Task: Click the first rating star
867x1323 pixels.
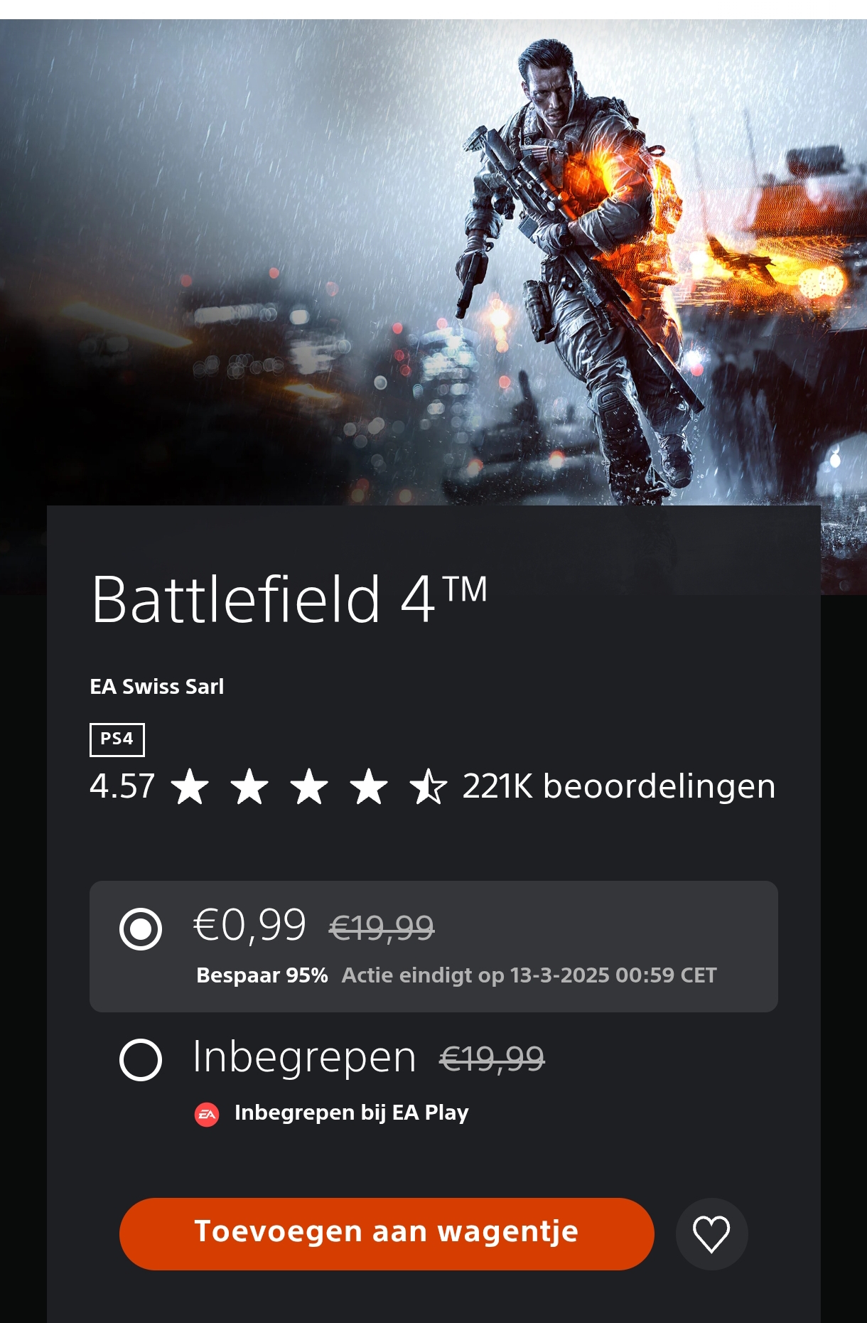Action: [190, 787]
